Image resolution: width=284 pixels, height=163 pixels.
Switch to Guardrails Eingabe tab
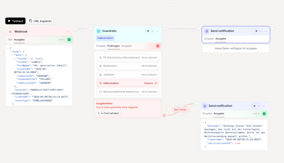(x=101, y=46)
